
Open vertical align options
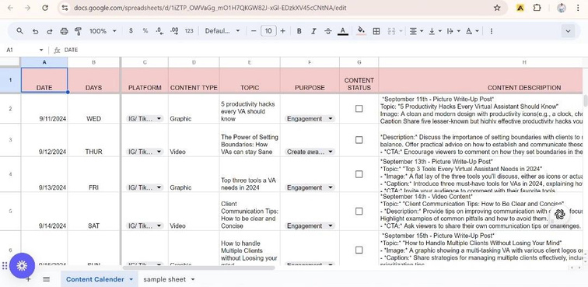pyautogui.click(x=435, y=31)
